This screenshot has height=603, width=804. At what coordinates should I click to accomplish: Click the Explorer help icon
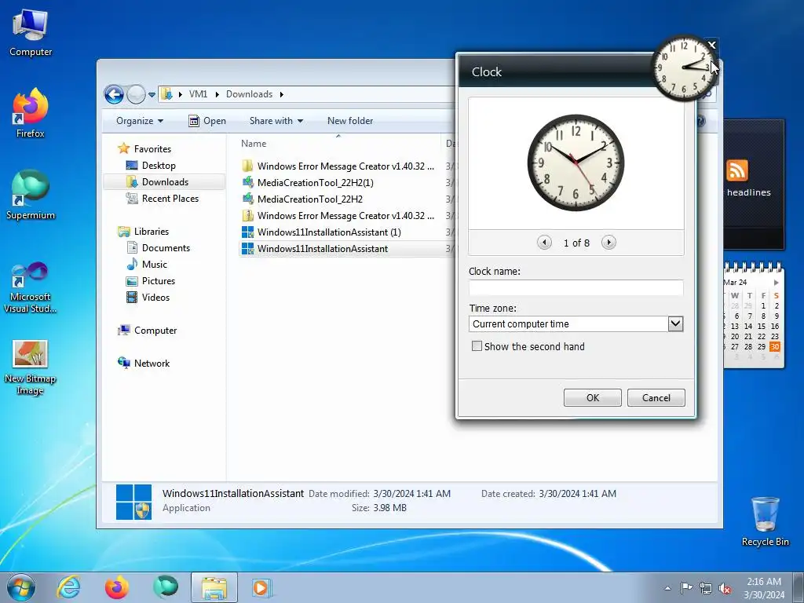coord(701,121)
